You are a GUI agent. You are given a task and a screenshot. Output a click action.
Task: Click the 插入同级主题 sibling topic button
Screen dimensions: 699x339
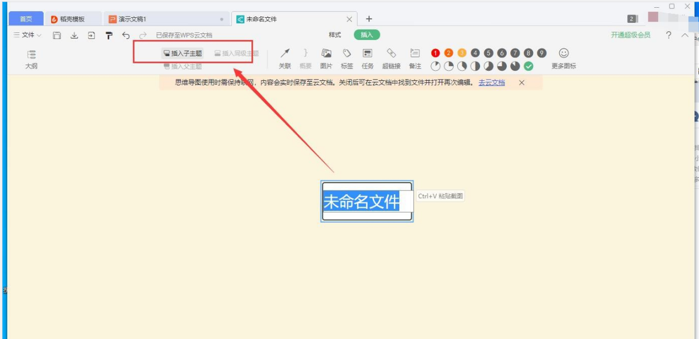236,53
